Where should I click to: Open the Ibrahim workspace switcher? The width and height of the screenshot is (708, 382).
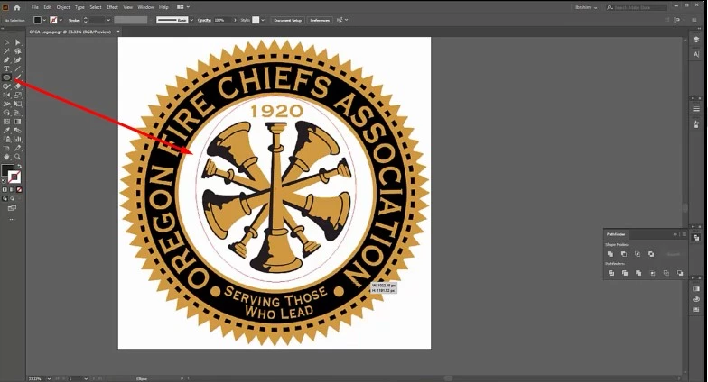tap(586, 7)
